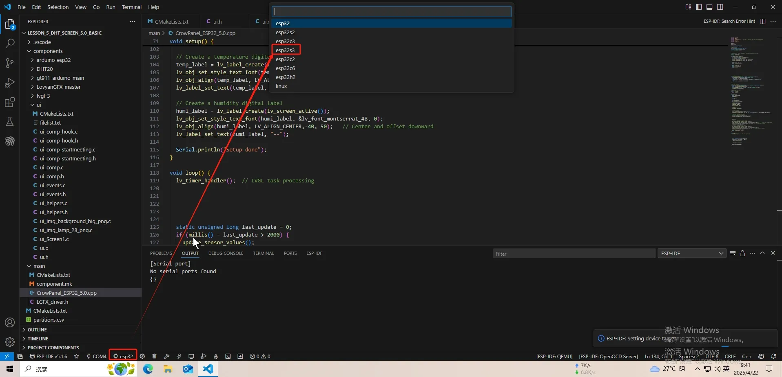Open the Source Control view
Viewport: 782px width, 377px height.
pos(10,63)
